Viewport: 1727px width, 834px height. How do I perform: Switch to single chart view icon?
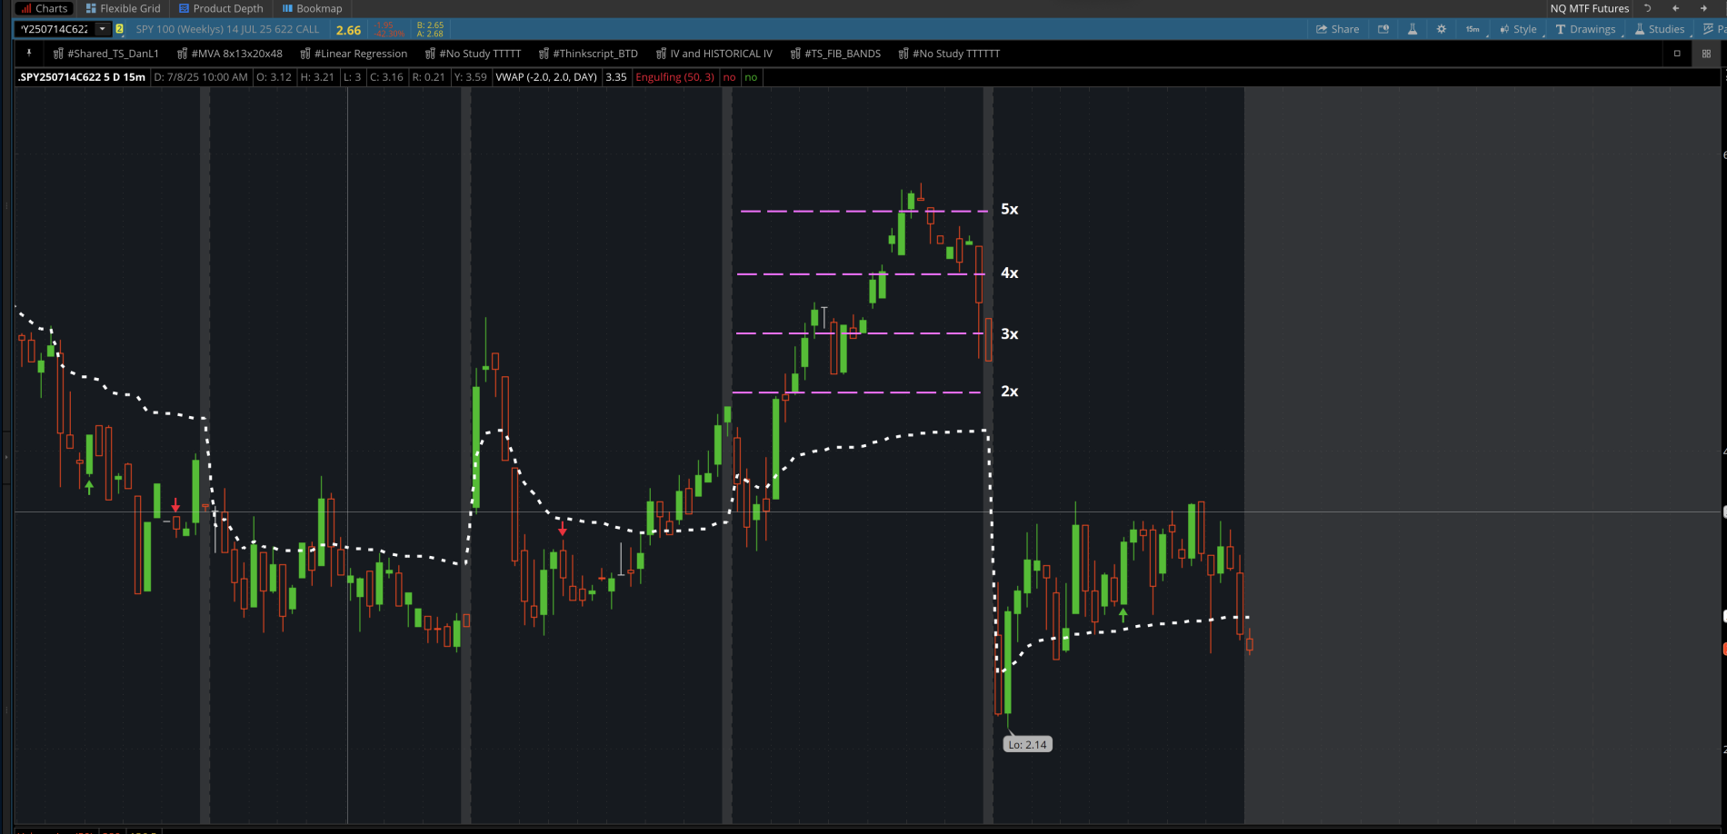coord(1677,54)
